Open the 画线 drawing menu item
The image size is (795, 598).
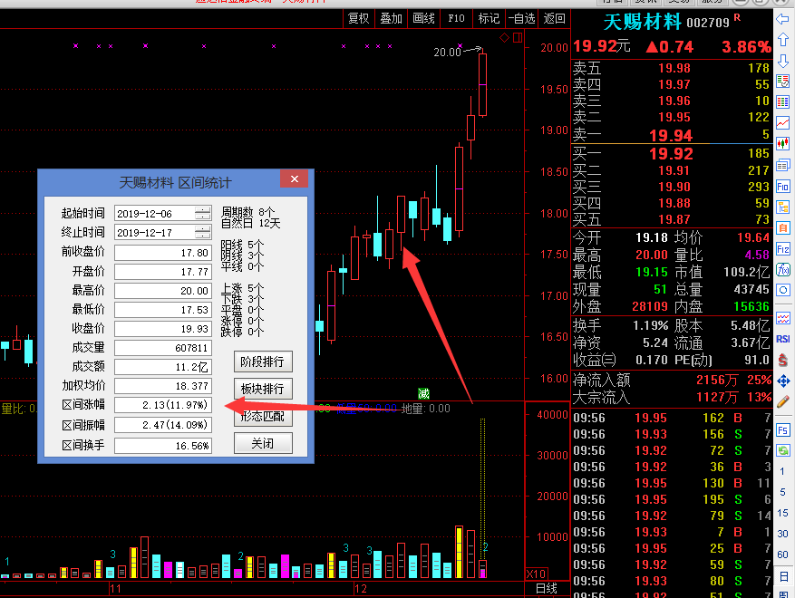click(423, 18)
